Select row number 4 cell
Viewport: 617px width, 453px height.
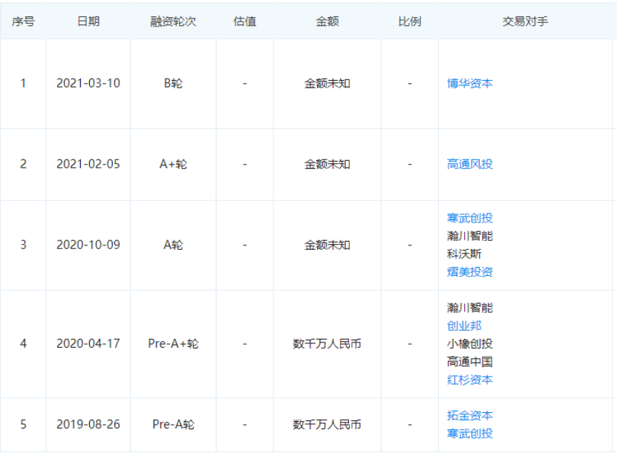[23, 344]
